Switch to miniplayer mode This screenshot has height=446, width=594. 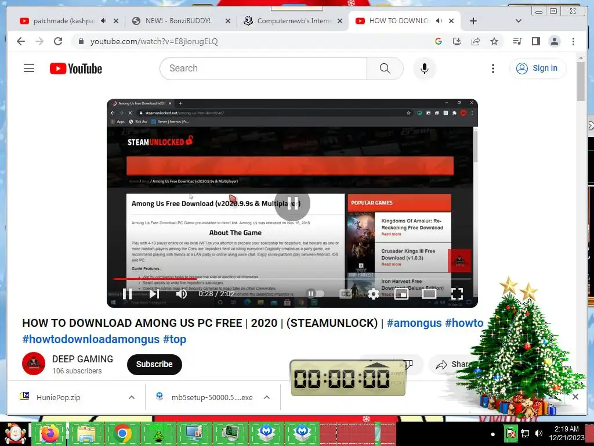(401, 293)
